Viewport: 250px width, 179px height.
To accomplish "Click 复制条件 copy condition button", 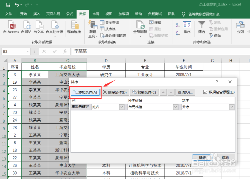I will tap(144, 92).
